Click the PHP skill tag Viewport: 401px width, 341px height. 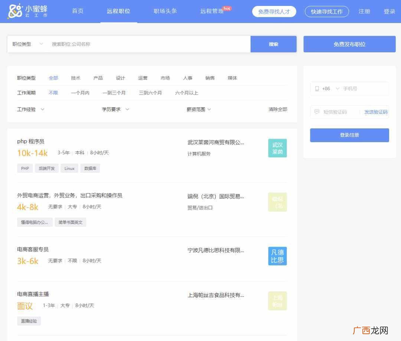point(25,168)
